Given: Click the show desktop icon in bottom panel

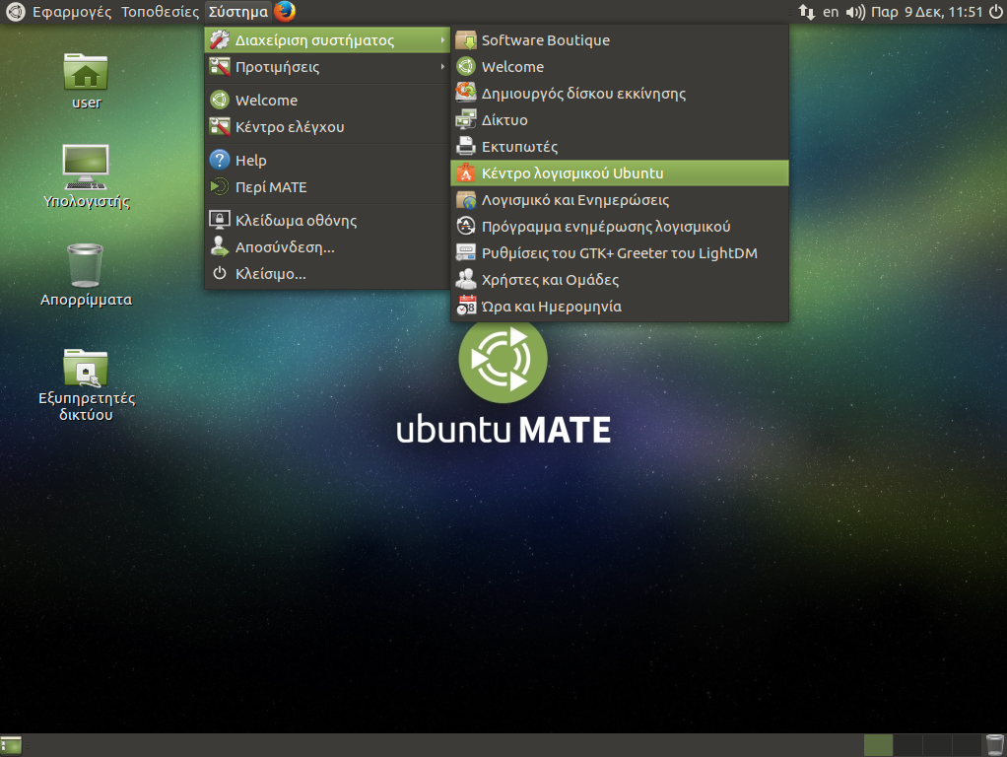Looking at the screenshot, I should pyautogui.click(x=12, y=745).
